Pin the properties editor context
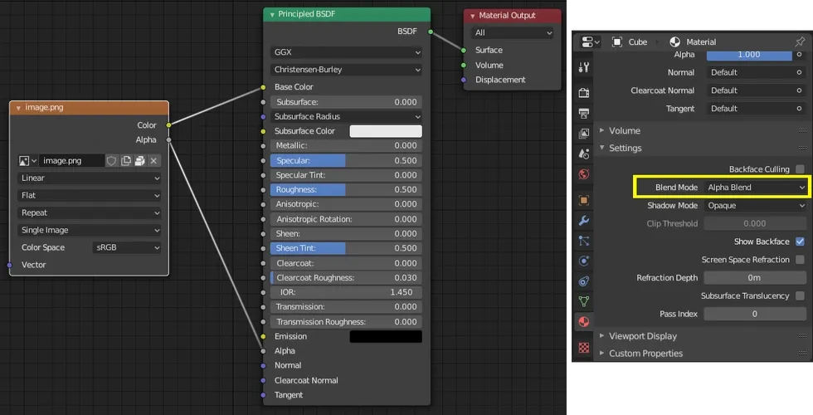The image size is (813, 415). click(x=800, y=41)
